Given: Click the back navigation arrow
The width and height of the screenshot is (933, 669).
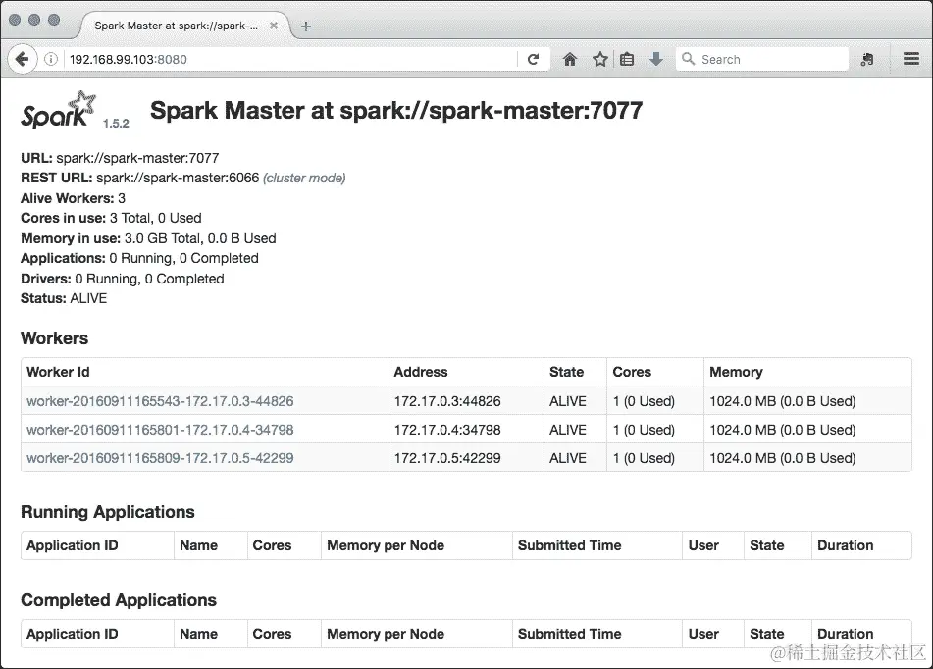Looking at the screenshot, I should point(23,59).
